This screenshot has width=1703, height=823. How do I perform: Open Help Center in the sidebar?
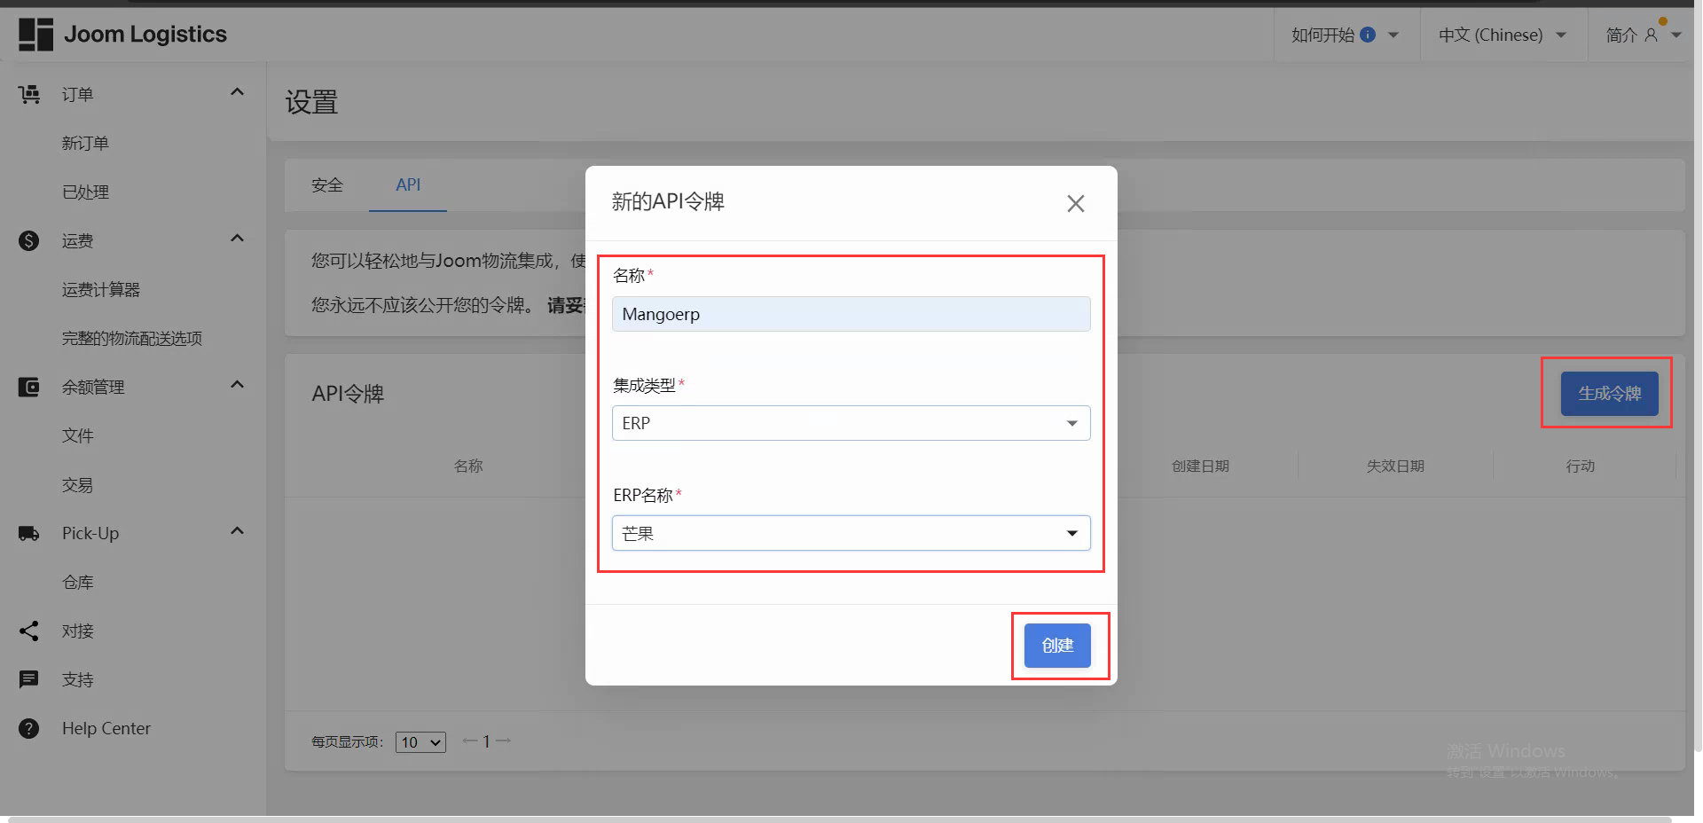point(106,728)
